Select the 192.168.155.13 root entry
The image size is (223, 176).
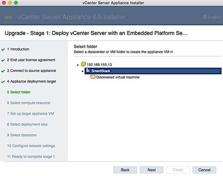99,65
